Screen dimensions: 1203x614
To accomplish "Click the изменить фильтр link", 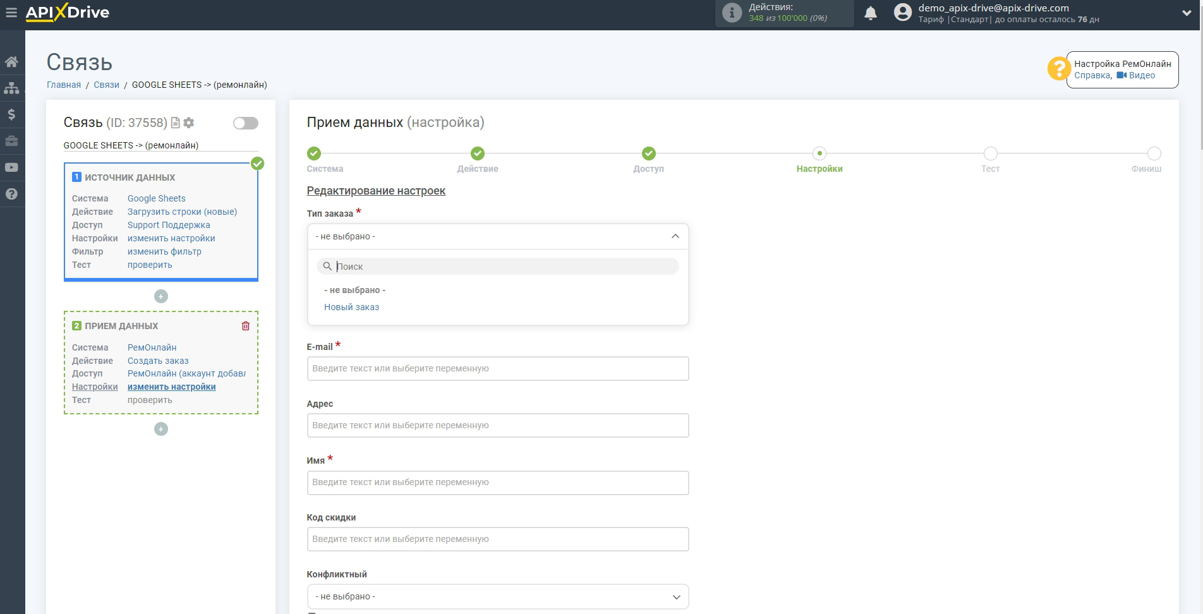I will pyautogui.click(x=164, y=251).
